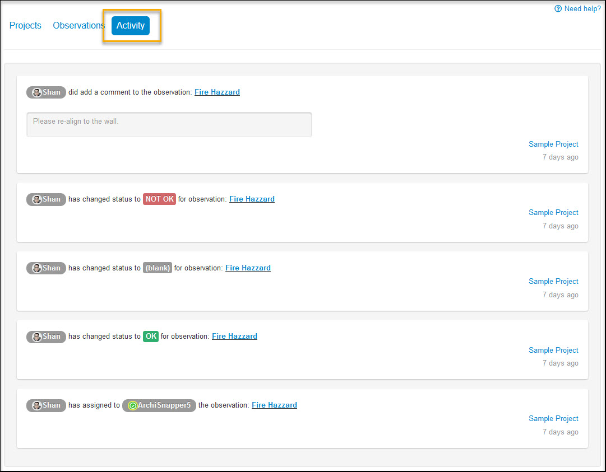The width and height of the screenshot is (606, 472).
Task: Open the Need help? link
Action: [577, 9]
